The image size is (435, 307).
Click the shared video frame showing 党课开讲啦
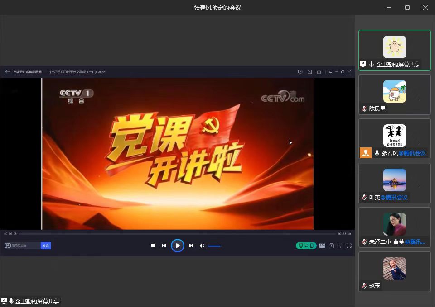pos(178,154)
